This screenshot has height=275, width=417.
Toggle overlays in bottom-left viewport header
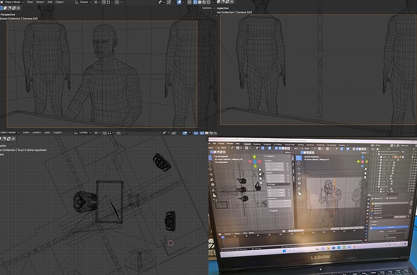click(x=185, y=133)
